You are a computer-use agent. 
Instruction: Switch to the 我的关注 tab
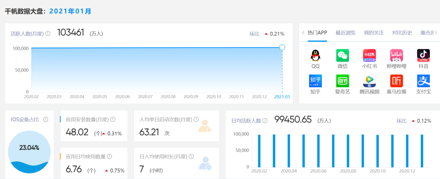(374, 33)
